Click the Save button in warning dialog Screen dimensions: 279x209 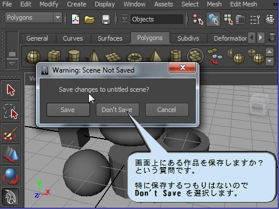point(68,110)
